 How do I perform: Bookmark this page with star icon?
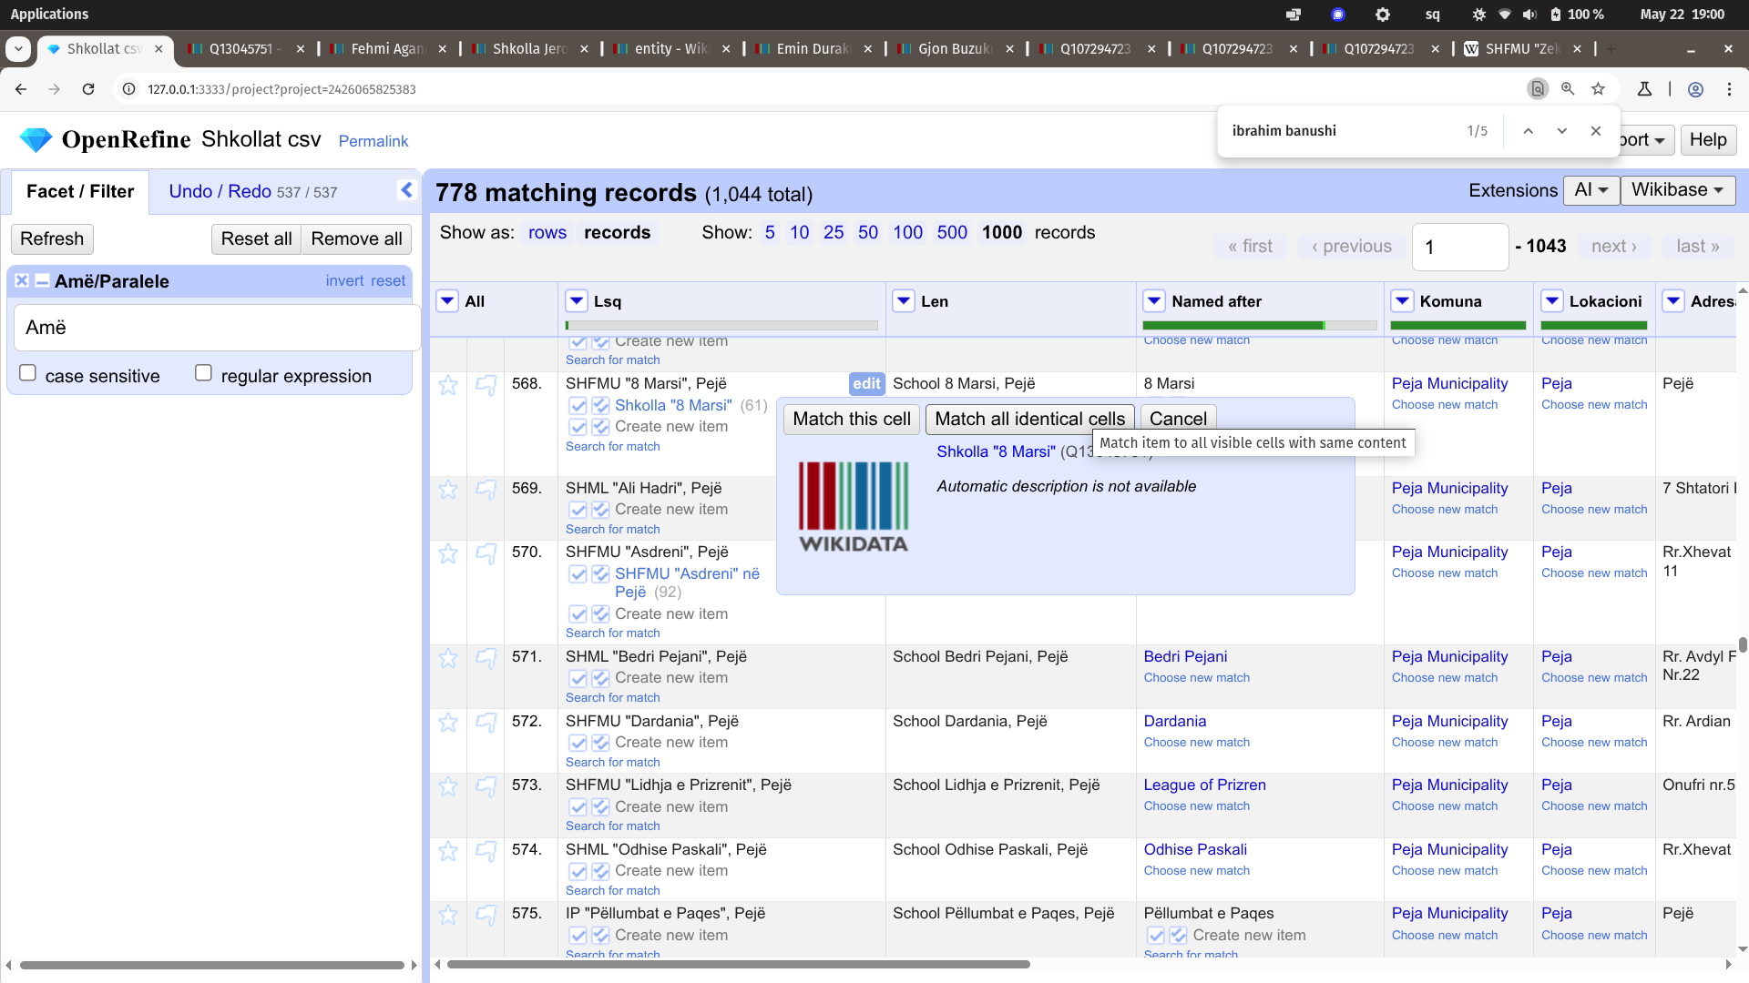point(1598,89)
